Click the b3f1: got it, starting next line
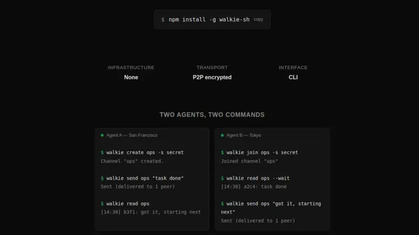The width and height of the screenshot is (419, 235). click(151, 212)
